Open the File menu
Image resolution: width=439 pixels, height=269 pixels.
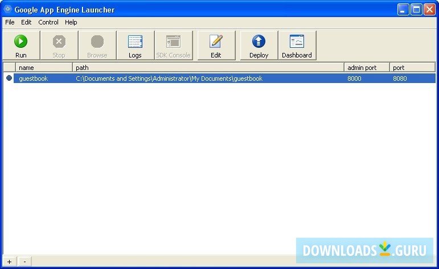coord(10,22)
